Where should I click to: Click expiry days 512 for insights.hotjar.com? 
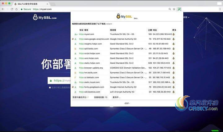click(x=150, y=44)
